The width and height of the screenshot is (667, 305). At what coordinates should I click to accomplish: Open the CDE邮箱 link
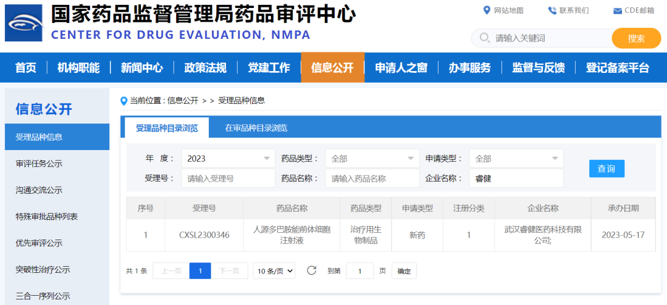coord(639,10)
